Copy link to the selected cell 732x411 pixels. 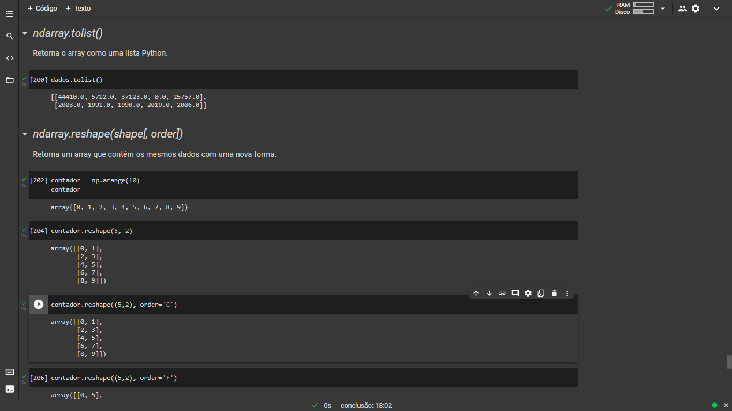click(x=502, y=293)
